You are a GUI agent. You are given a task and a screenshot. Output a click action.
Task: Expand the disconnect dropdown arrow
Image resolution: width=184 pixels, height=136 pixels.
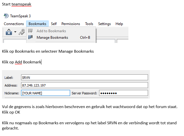15,32
